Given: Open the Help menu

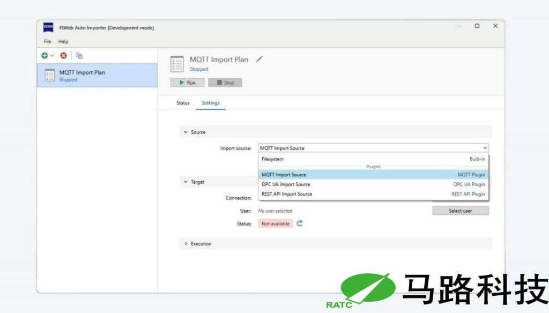Looking at the screenshot, I should point(63,41).
